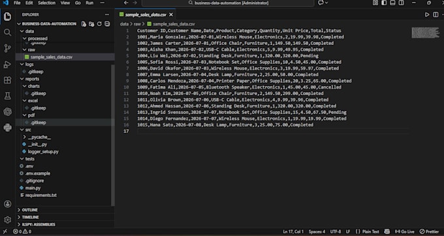Open the Testing flask view
444x236 pixels.
[x=7, y=96]
